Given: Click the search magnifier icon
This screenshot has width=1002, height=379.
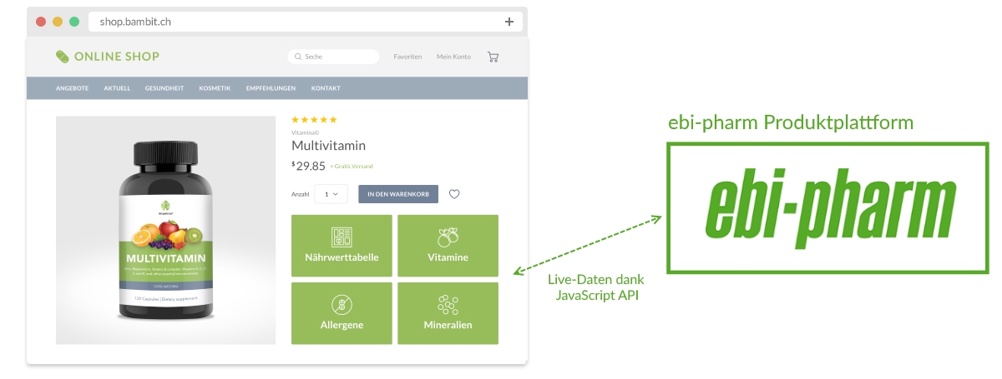Looking at the screenshot, I should pyautogui.click(x=298, y=57).
